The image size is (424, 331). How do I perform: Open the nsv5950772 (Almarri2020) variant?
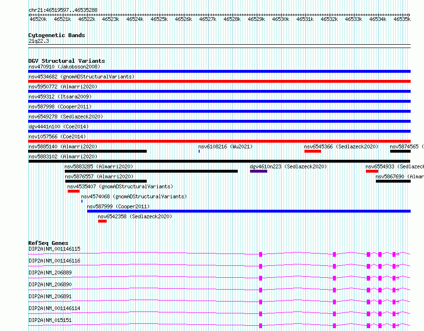coord(63,87)
